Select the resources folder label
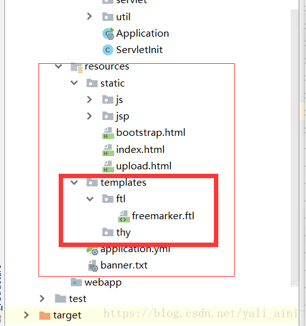 coord(107,67)
